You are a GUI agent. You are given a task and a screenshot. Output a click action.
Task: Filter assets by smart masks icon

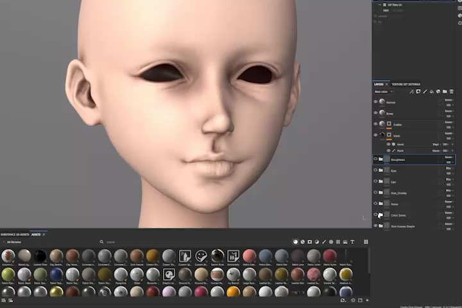pos(310,242)
